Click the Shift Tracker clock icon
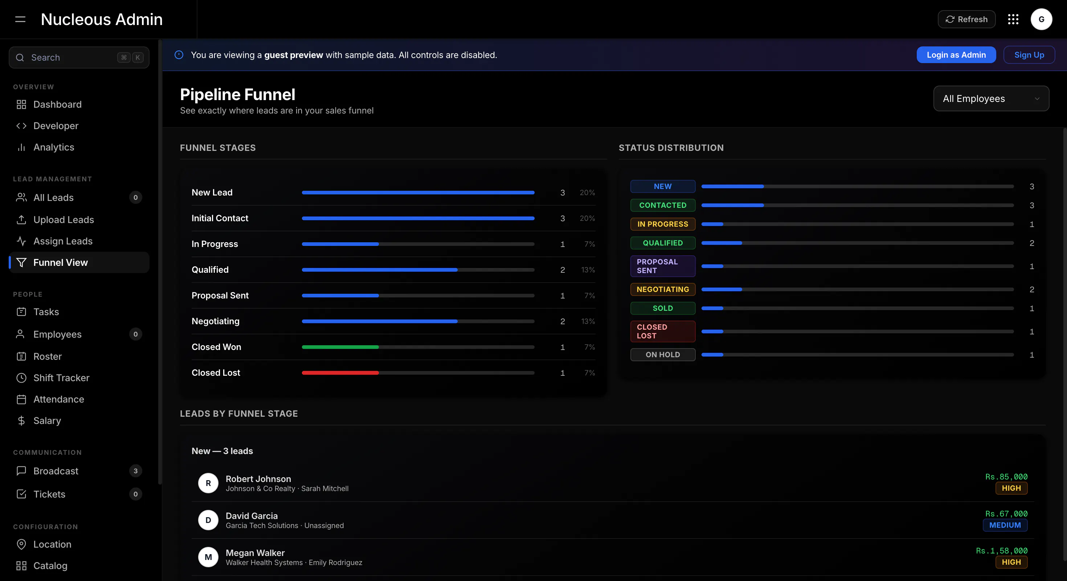 pos(21,378)
